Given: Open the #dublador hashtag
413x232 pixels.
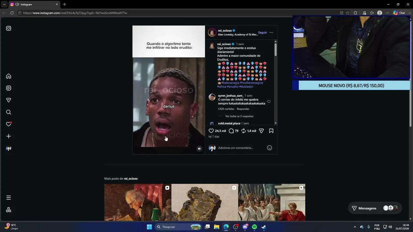Looking at the screenshot, I should click(x=246, y=87).
